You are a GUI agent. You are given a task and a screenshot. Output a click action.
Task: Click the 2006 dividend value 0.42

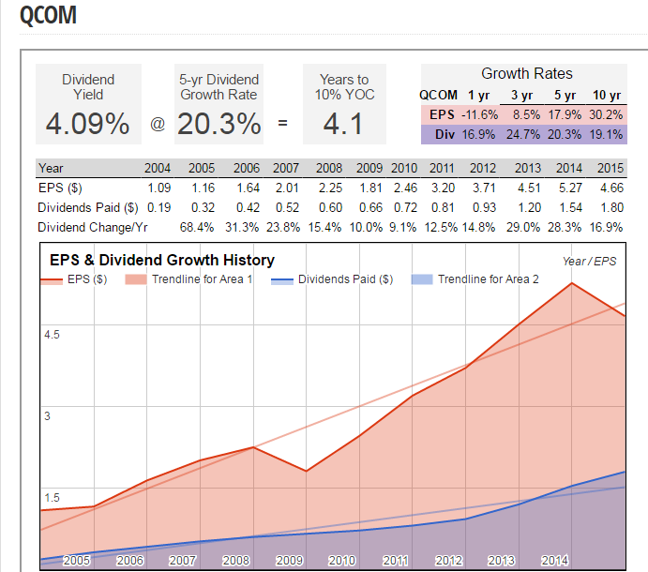248,207
